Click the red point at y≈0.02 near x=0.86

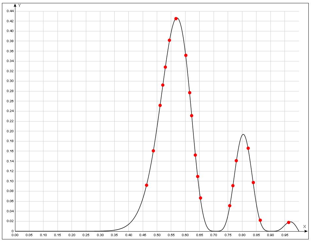tap(260, 220)
